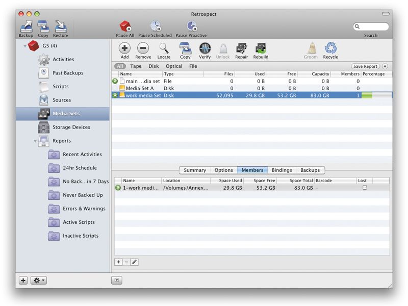This screenshot has height=306, width=408.
Task: Select the highlighted work media Set row
Action: point(204,95)
